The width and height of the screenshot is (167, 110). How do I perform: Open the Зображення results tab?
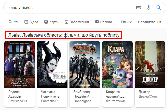(77, 22)
